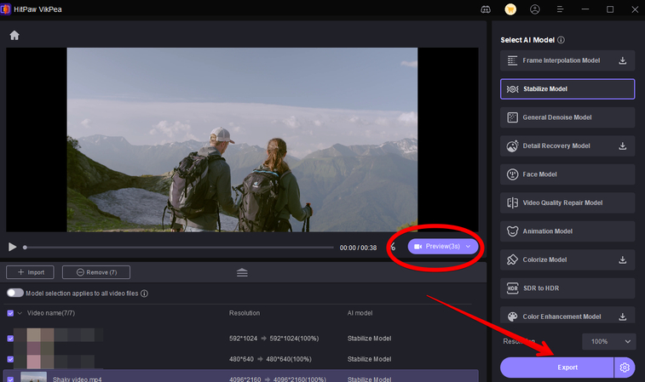Click the video preview frame
Viewport: 645px width, 382px height.
click(242, 140)
